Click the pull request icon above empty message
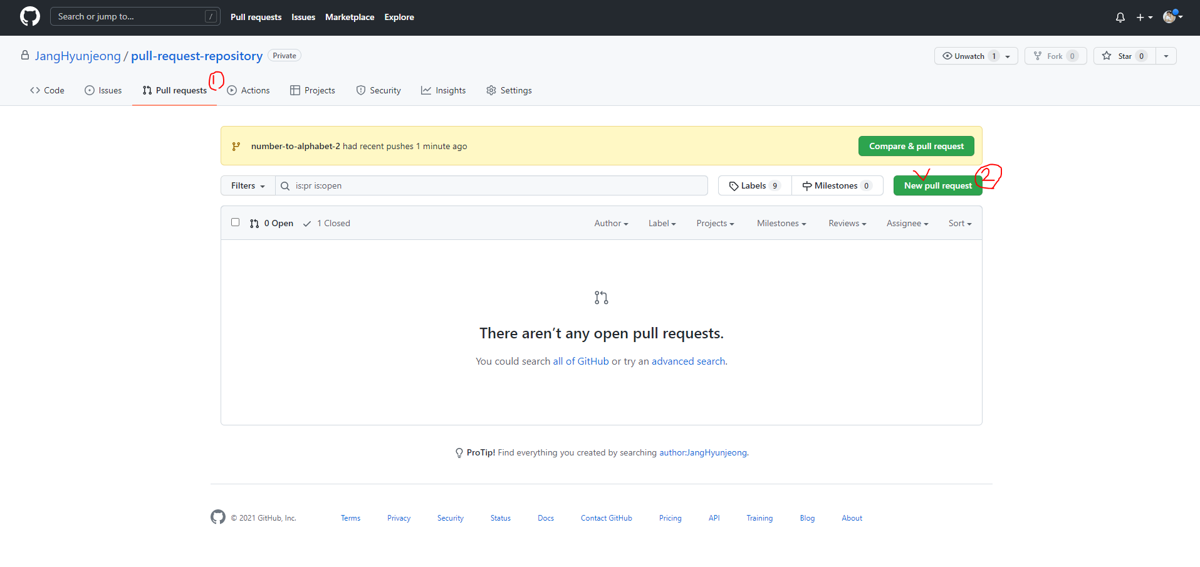The height and width of the screenshot is (567, 1200). point(602,298)
